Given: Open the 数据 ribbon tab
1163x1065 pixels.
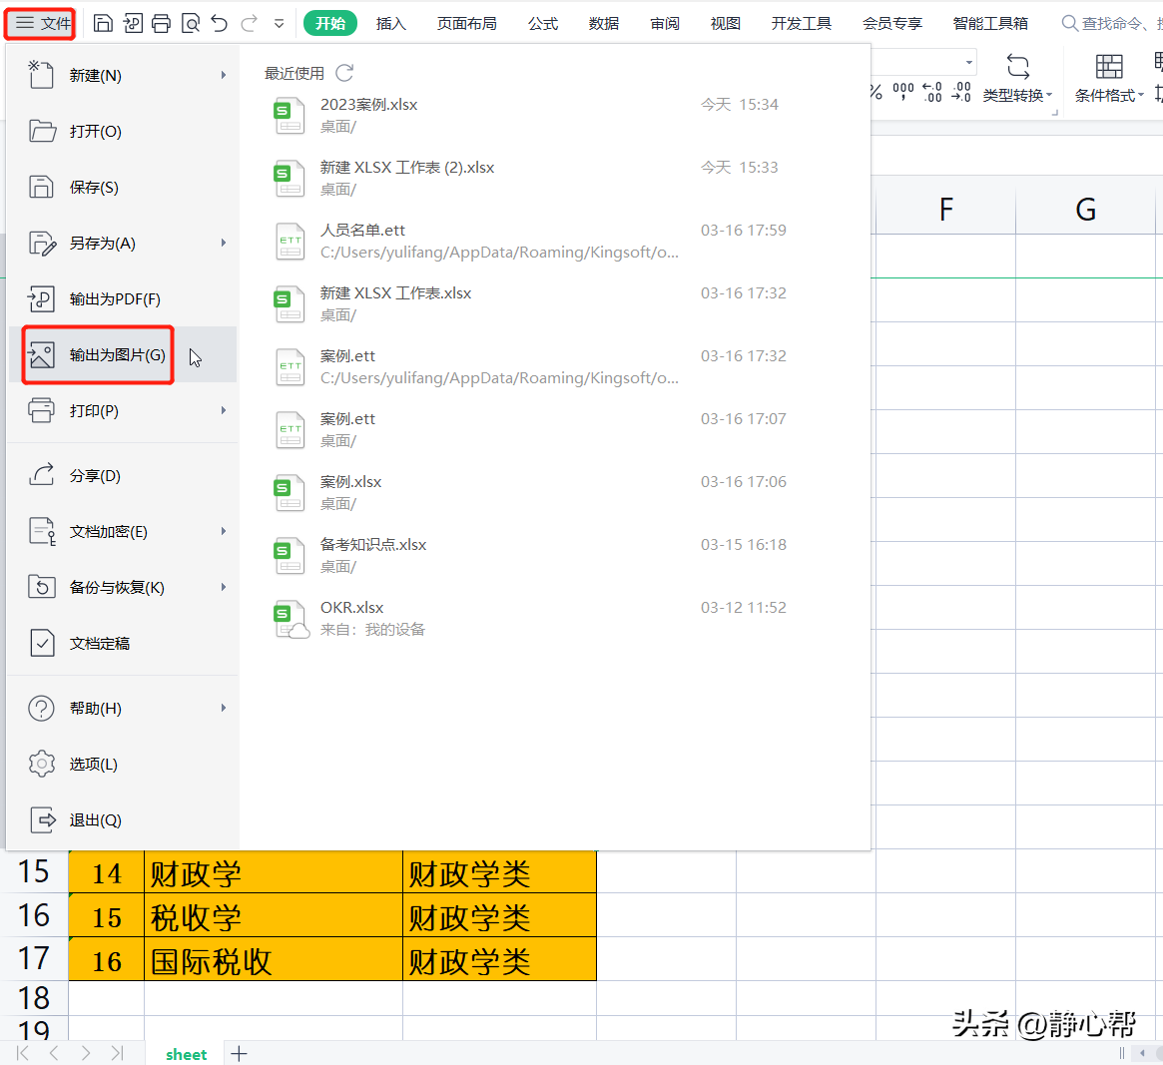Looking at the screenshot, I should (x=604, y=24).
